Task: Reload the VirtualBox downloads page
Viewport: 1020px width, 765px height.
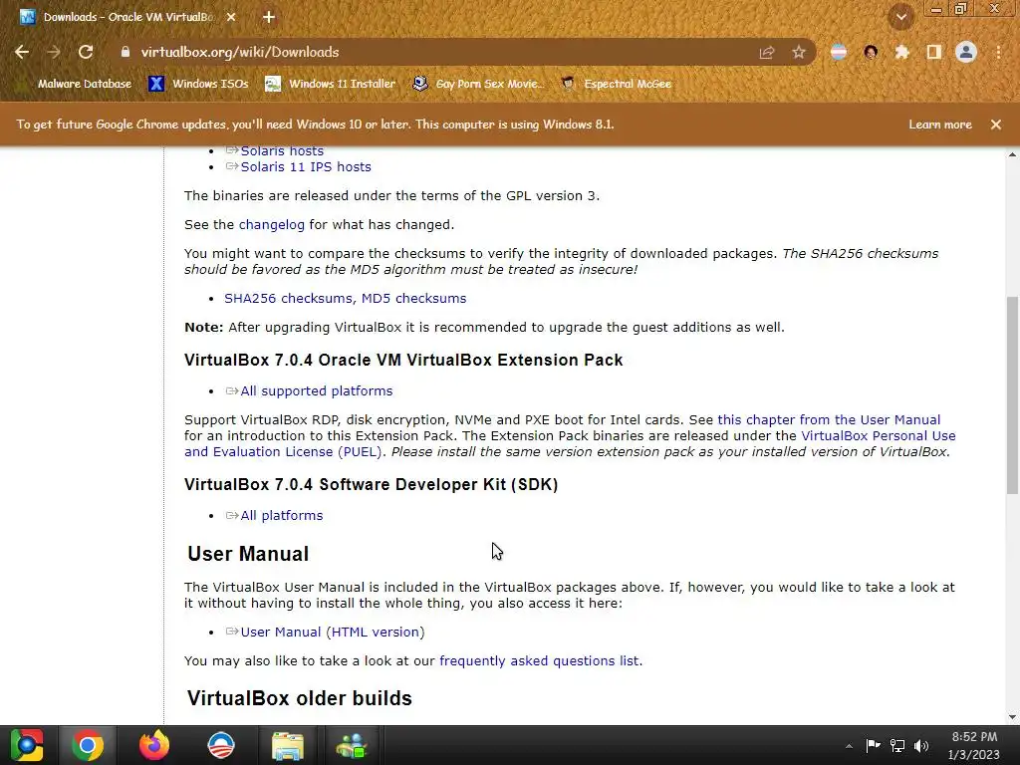Action: click(x=86, y=52)
